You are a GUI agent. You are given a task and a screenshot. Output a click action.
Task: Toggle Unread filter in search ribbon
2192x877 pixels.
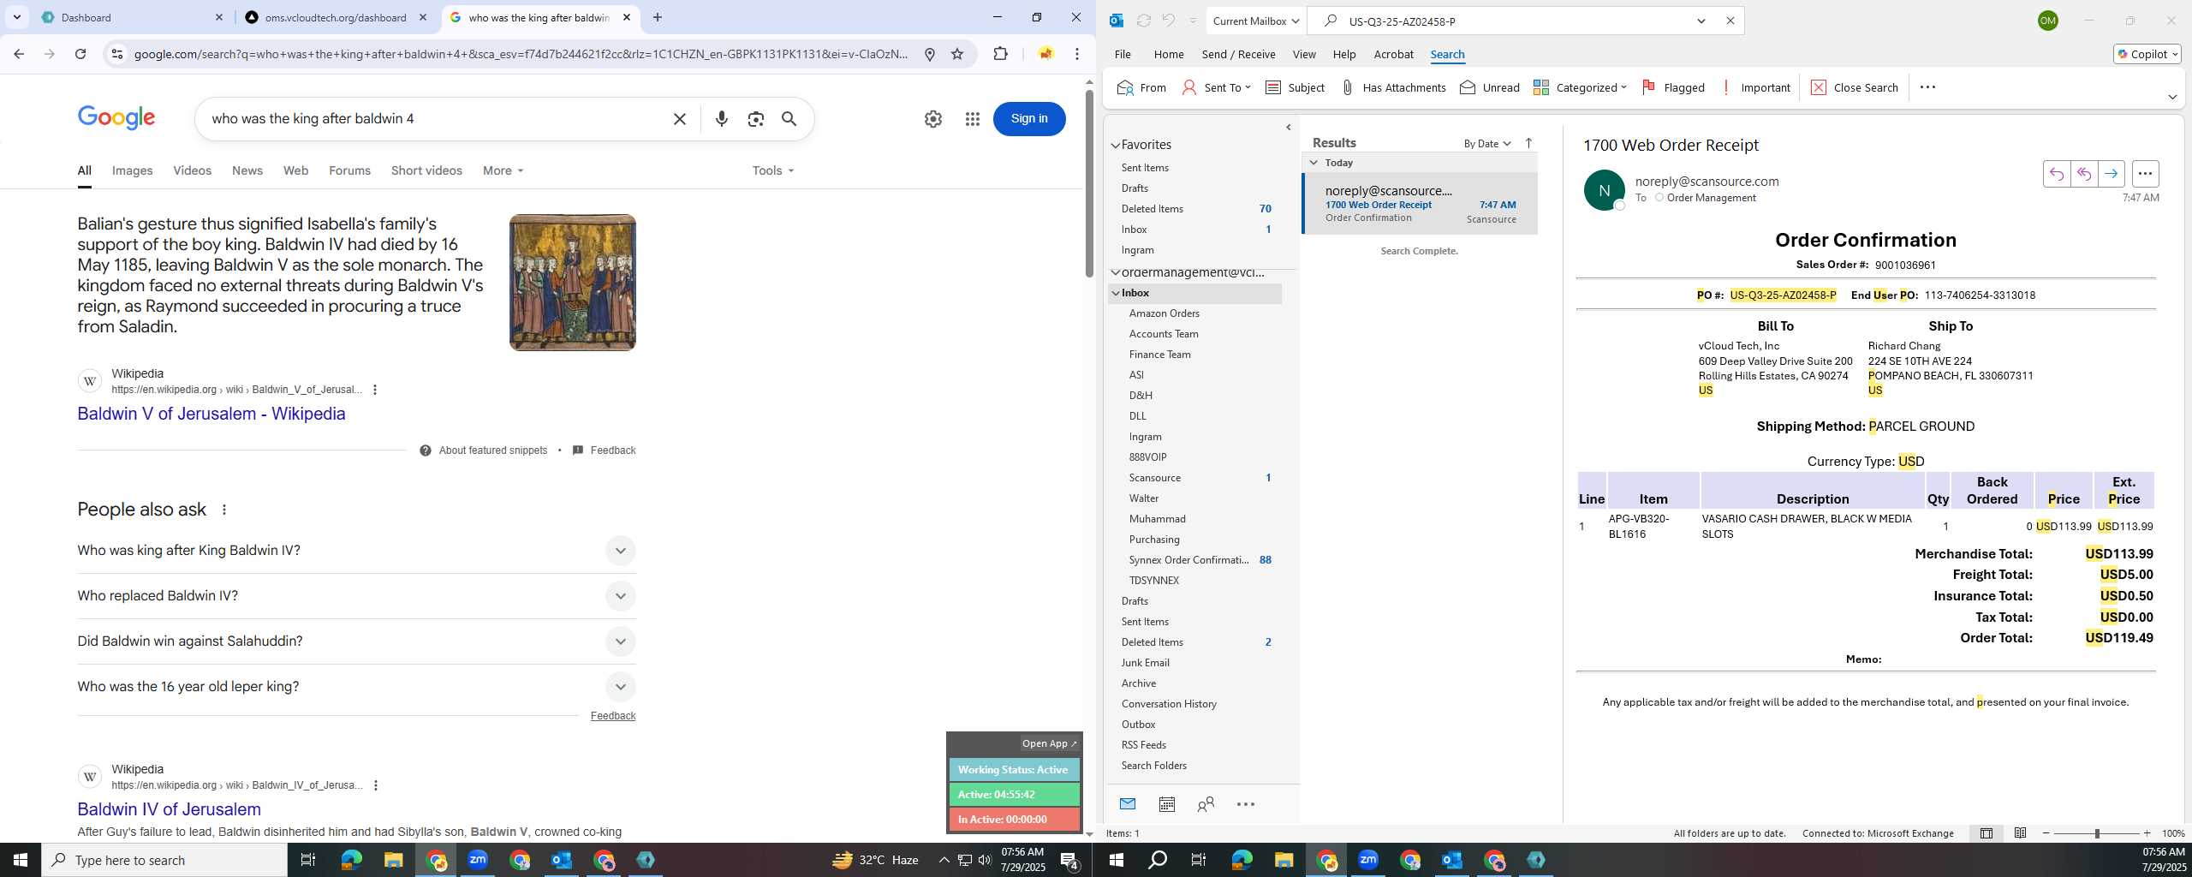[1489, 87]
